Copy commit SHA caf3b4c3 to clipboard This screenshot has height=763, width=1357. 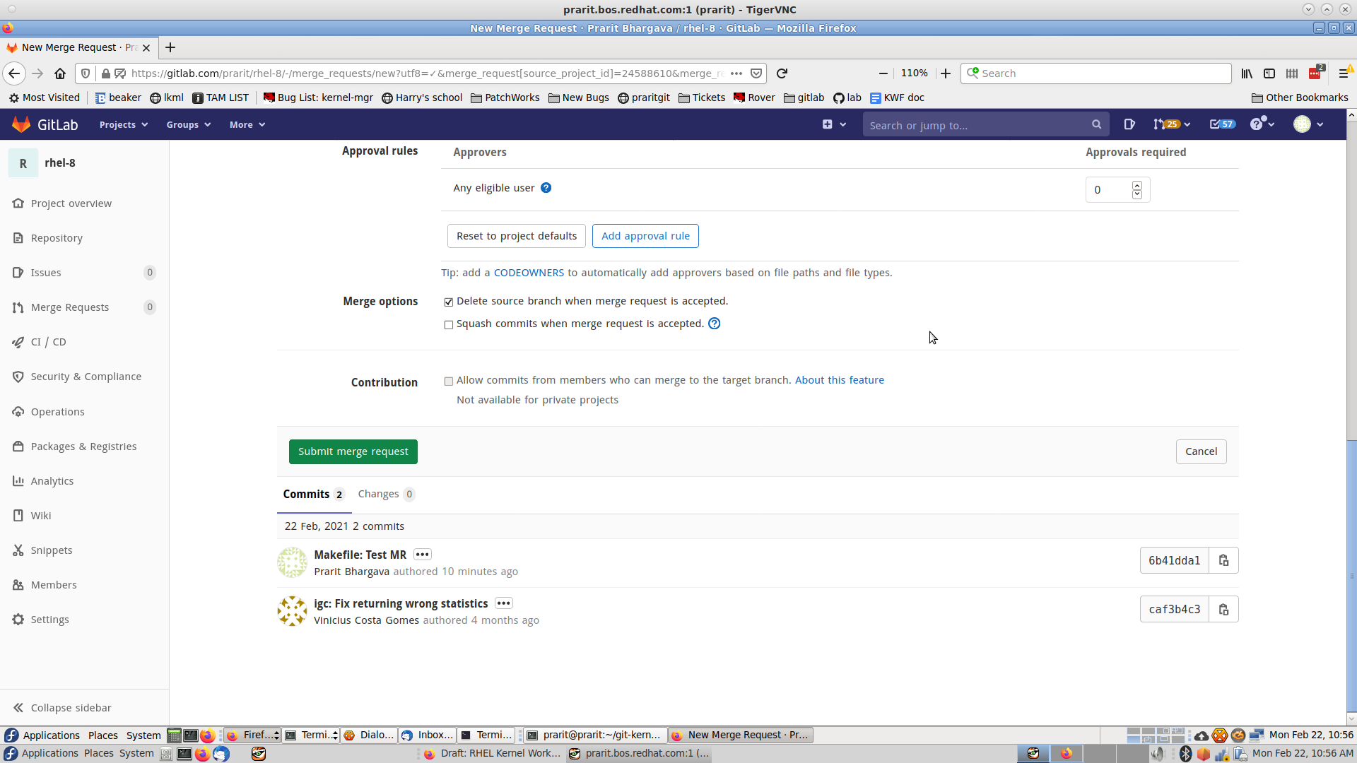1223,609
